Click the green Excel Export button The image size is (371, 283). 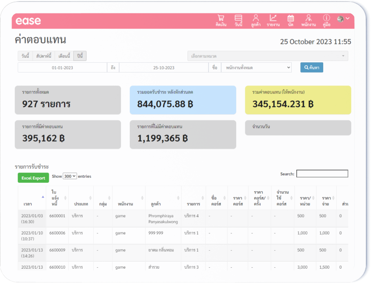point(34,178)
